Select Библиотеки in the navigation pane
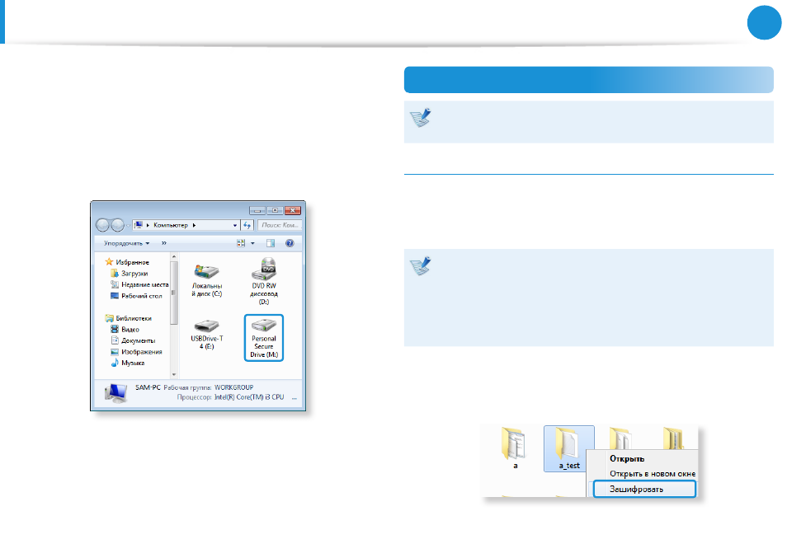This screenshot has height=558, width=787. point(128,318)
